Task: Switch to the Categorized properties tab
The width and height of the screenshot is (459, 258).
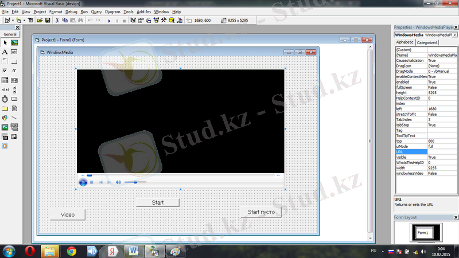Action: tap(426, 42)
